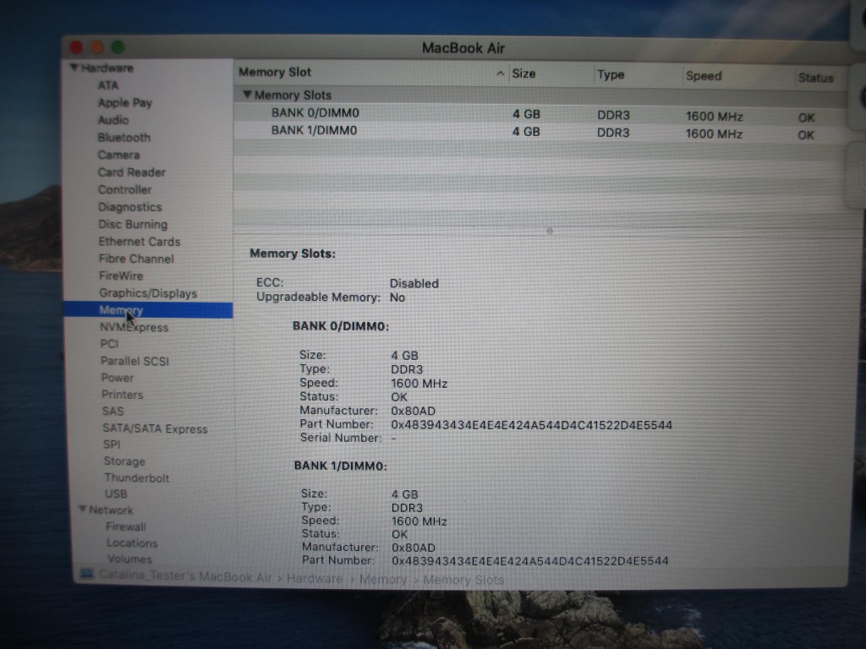Click the green zoom window button

coord(118,47)
